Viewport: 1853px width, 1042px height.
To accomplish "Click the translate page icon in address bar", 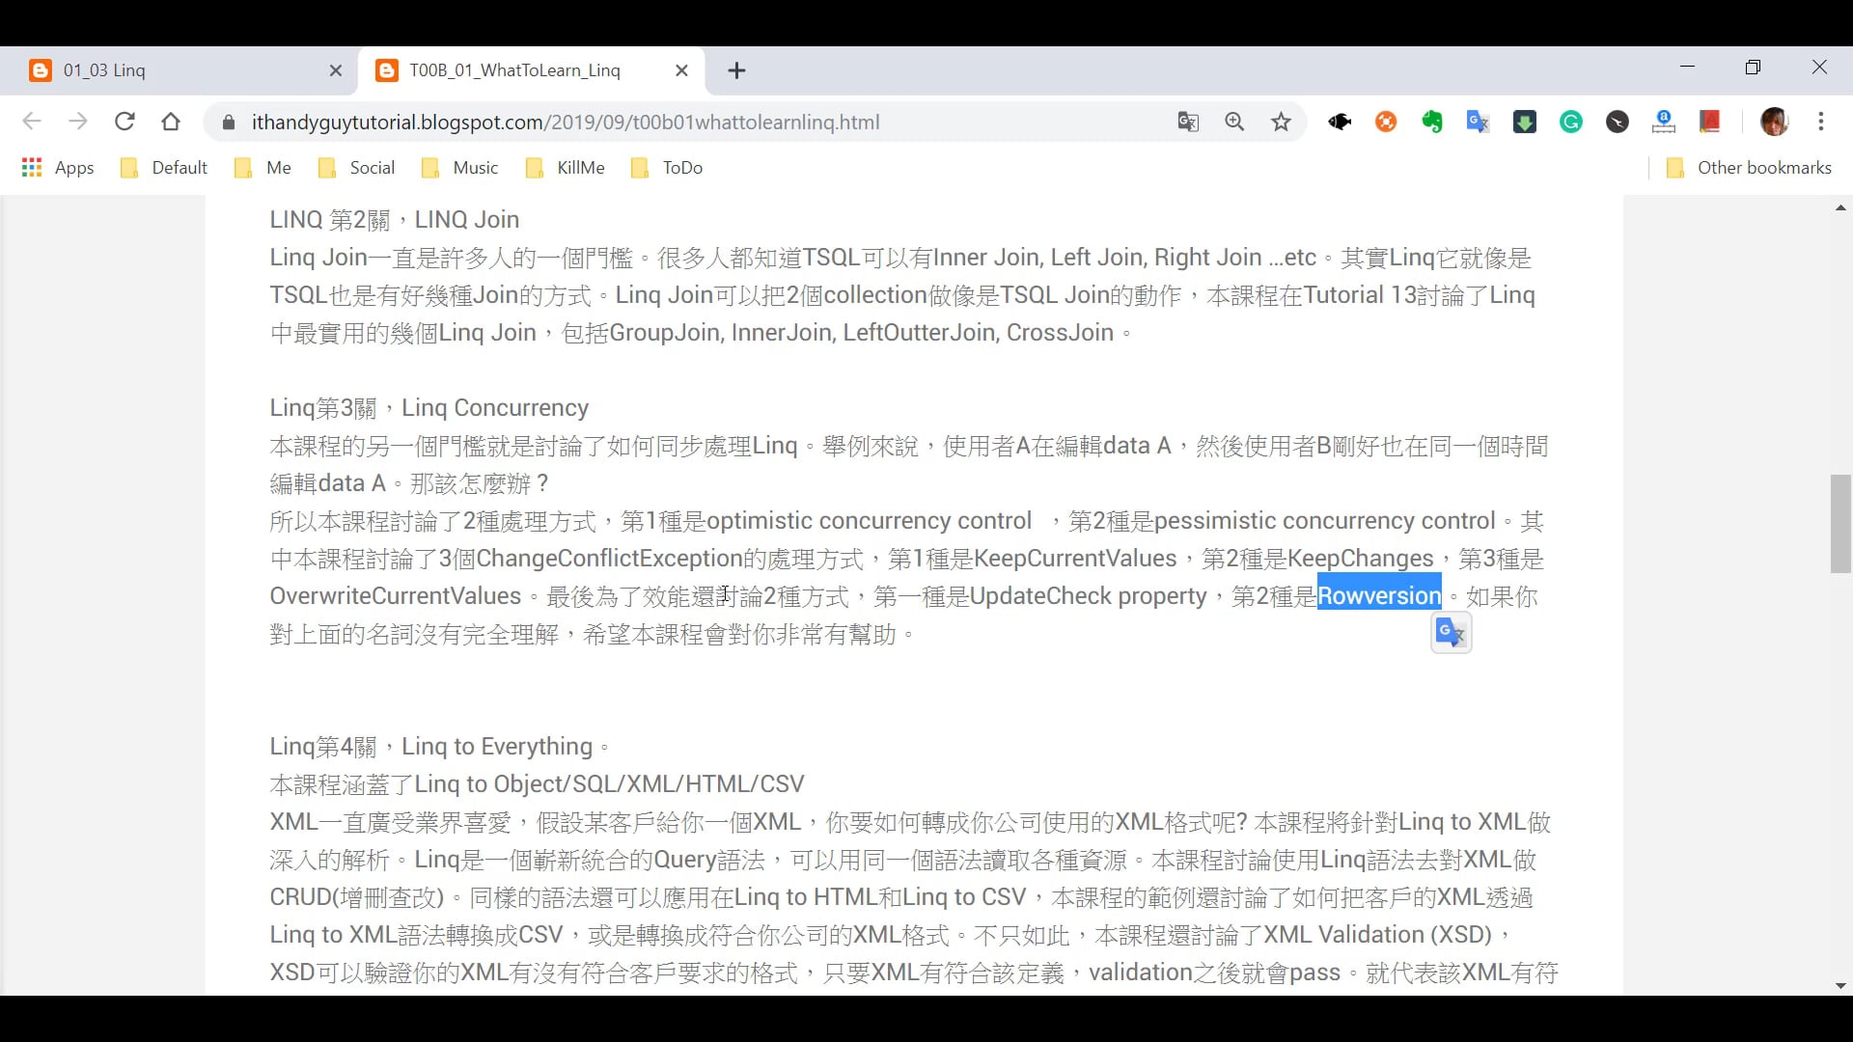I will point(1188,123).
